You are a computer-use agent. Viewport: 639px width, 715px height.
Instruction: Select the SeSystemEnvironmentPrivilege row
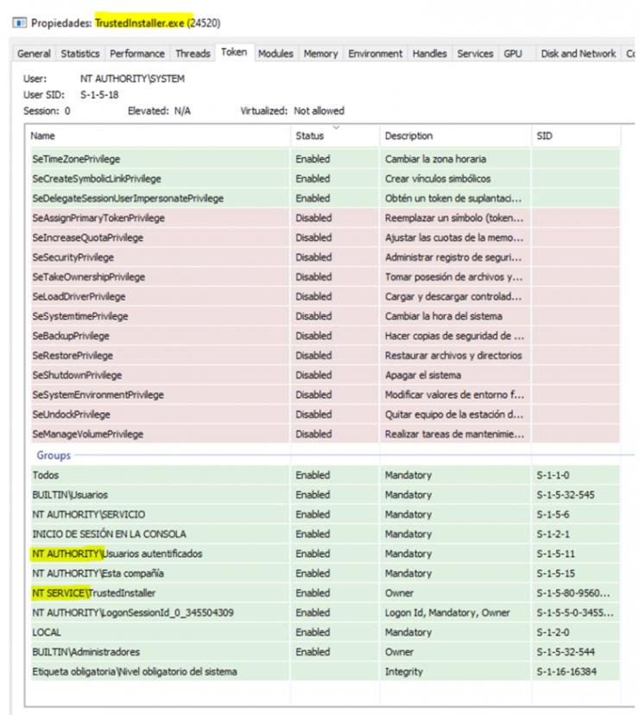326,395
